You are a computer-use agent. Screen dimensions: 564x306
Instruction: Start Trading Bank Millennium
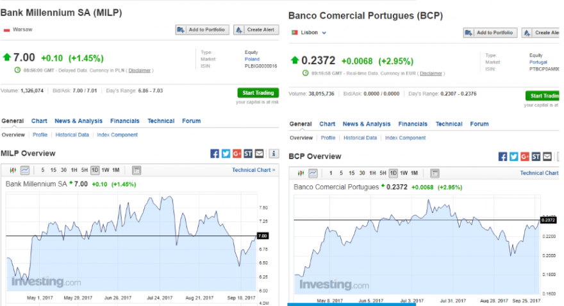(258, 93)
